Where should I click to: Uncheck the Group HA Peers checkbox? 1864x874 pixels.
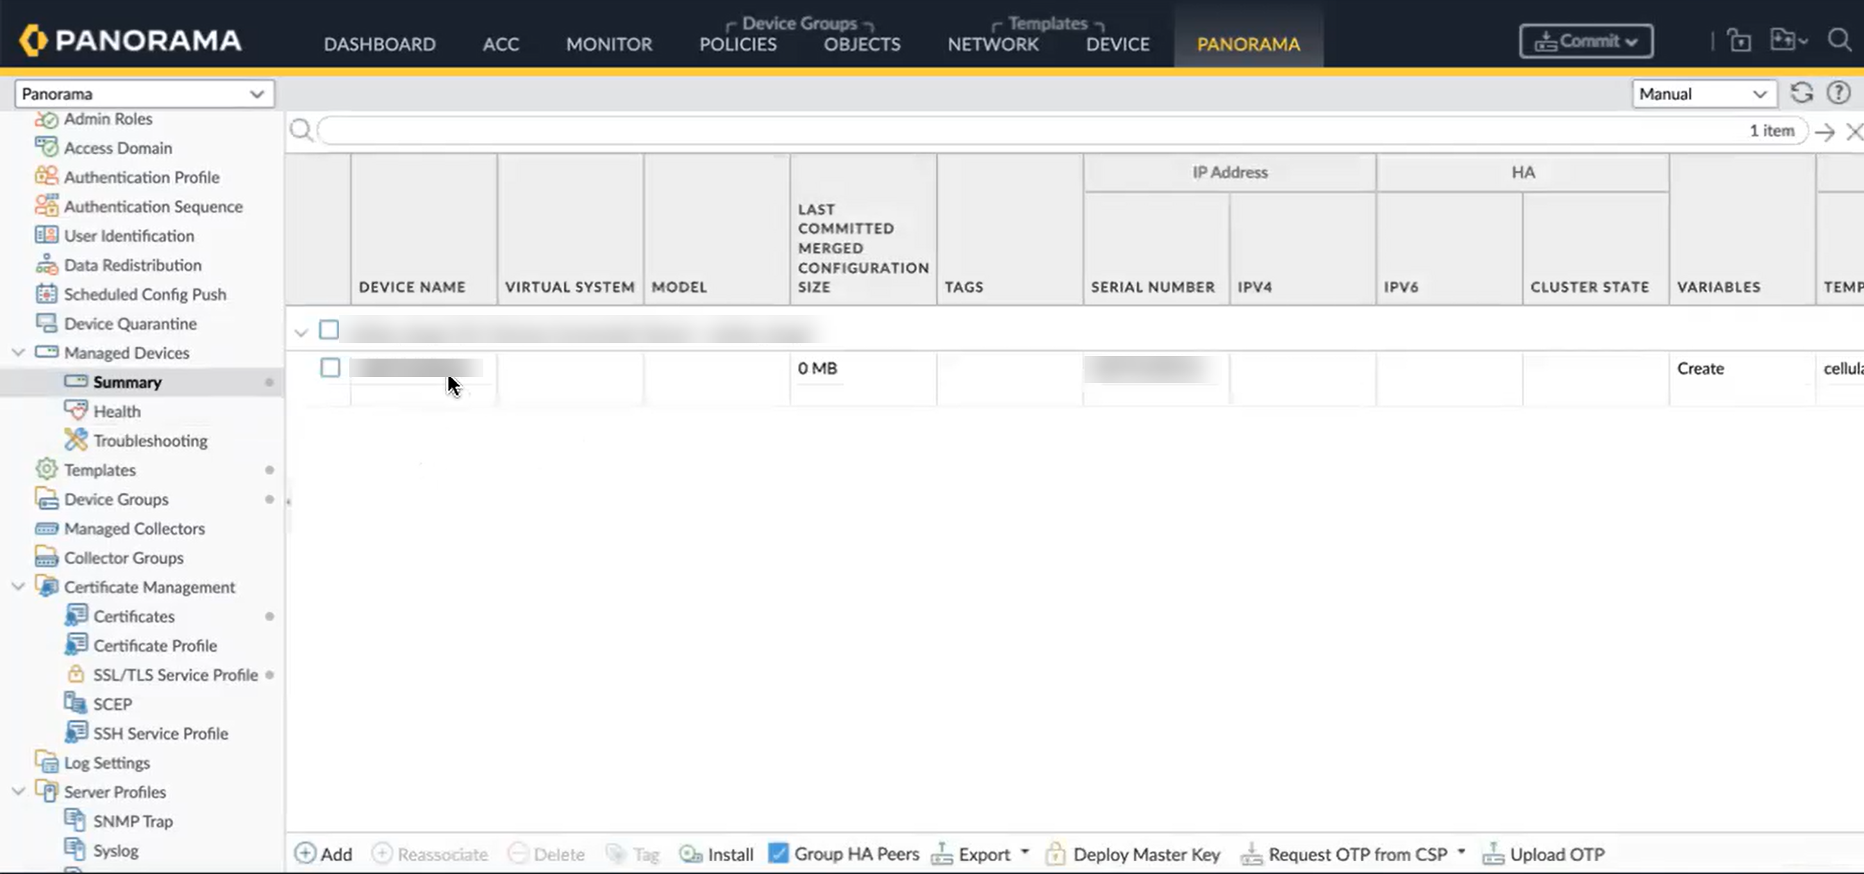coord(778,853)
